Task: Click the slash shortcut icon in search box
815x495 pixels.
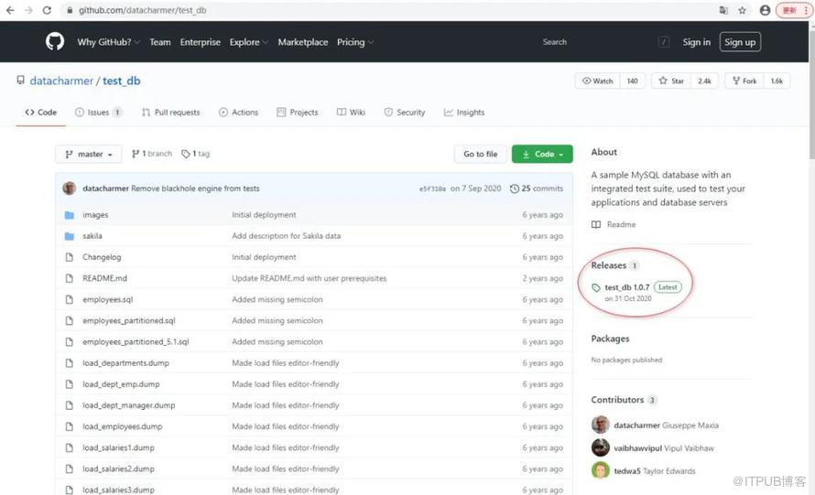Action: click(664, 42)
